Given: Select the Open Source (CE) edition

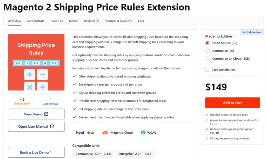Looking at the screenshot, I should (x=207, y=43).
